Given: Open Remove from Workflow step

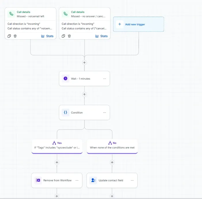Looking at the screenshot, I should coord(57,180).
